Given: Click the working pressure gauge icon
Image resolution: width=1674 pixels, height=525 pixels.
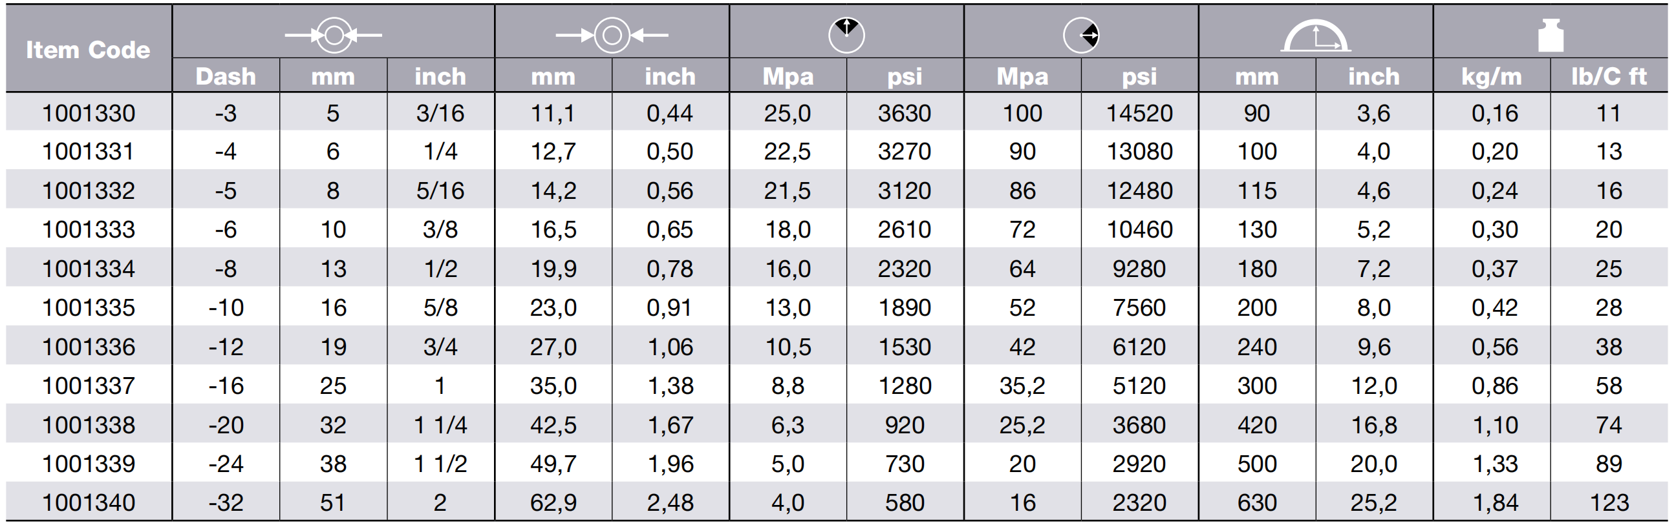Looking at the screenshot, I should tap(846, 35).
